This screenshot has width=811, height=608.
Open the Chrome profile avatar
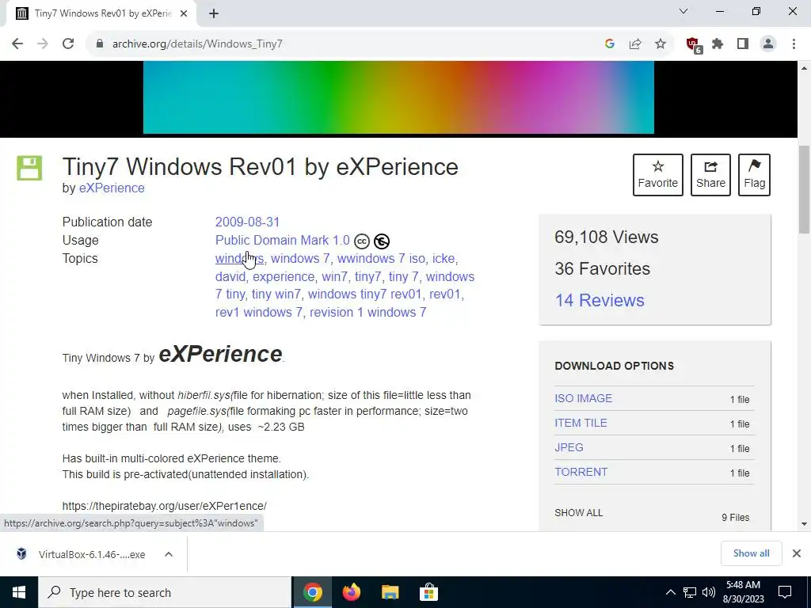click(x=768, y=44)
